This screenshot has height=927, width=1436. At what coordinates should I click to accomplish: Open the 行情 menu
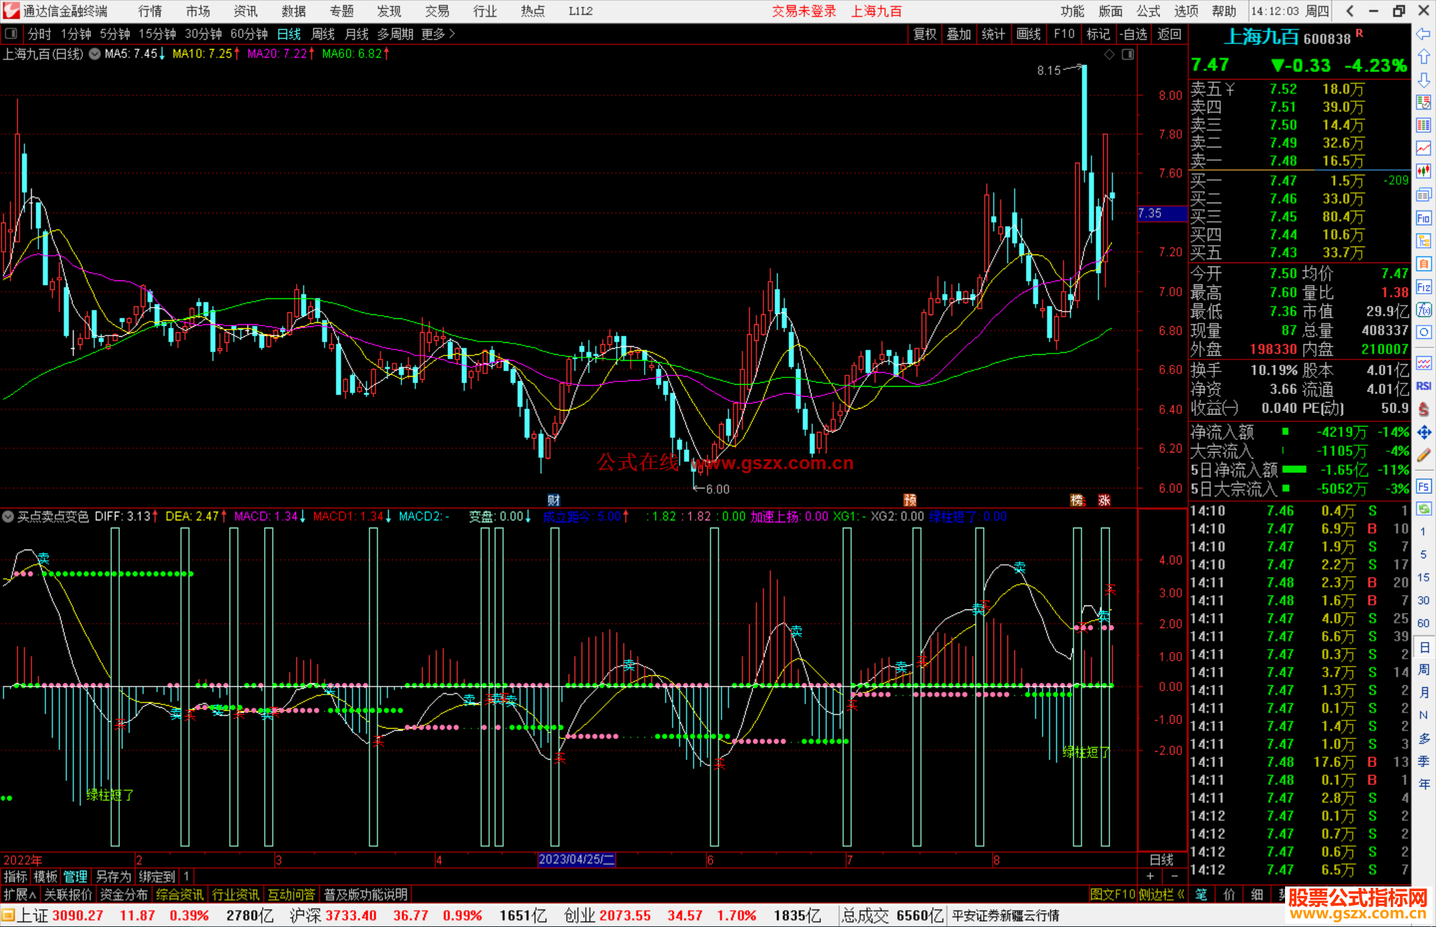click(150, 11)
